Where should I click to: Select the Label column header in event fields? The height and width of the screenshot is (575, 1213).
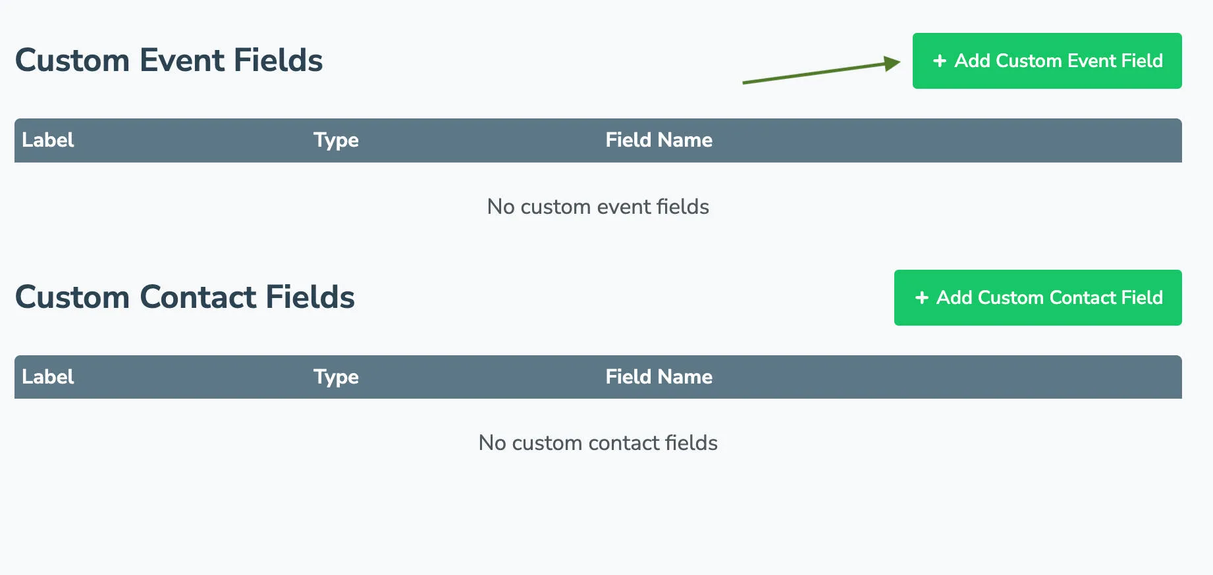pos(47,140)
